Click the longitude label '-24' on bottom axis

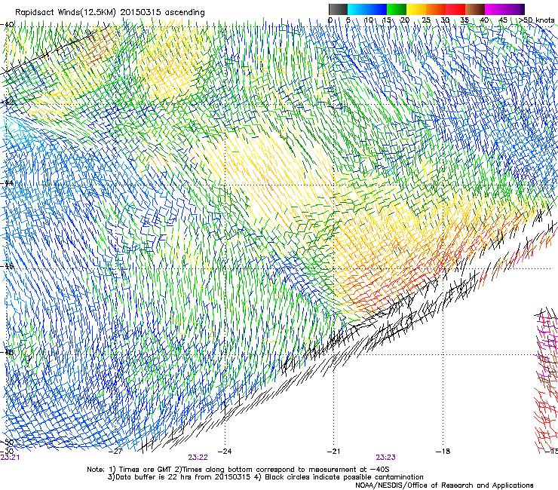[224, 452]
